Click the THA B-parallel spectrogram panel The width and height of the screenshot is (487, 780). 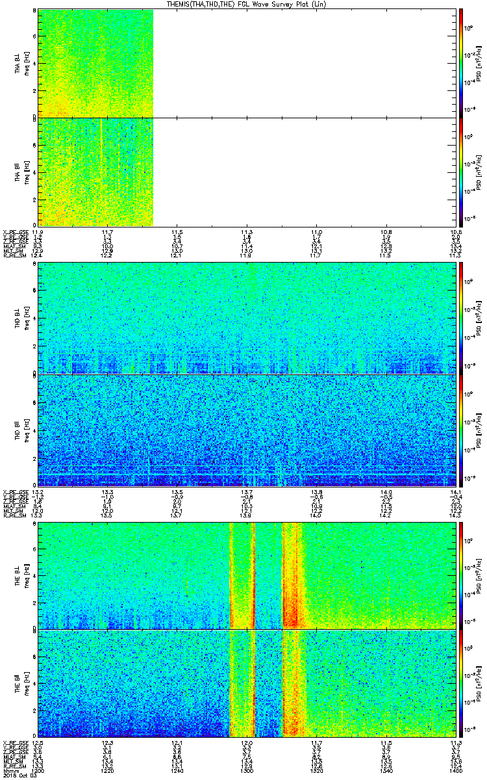[x=248, y=172]
